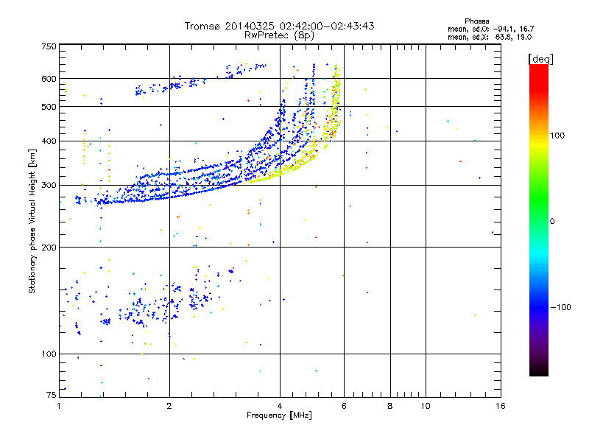Click the '-100' colorbar tick label

(560, 307)
